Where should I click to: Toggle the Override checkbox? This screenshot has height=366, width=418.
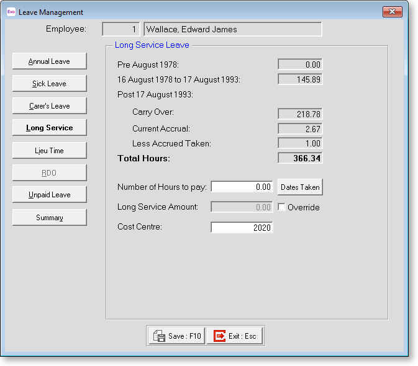click(x=282, y=207)
